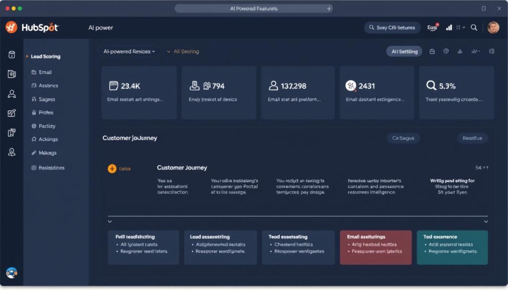Viewport: 508px width, 290px height.
Task: Open the grid apps icon in the top bar
Action: click(x=457, y=28)
